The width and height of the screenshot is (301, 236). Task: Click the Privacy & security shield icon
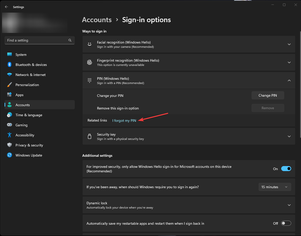(x=10, y=145)
